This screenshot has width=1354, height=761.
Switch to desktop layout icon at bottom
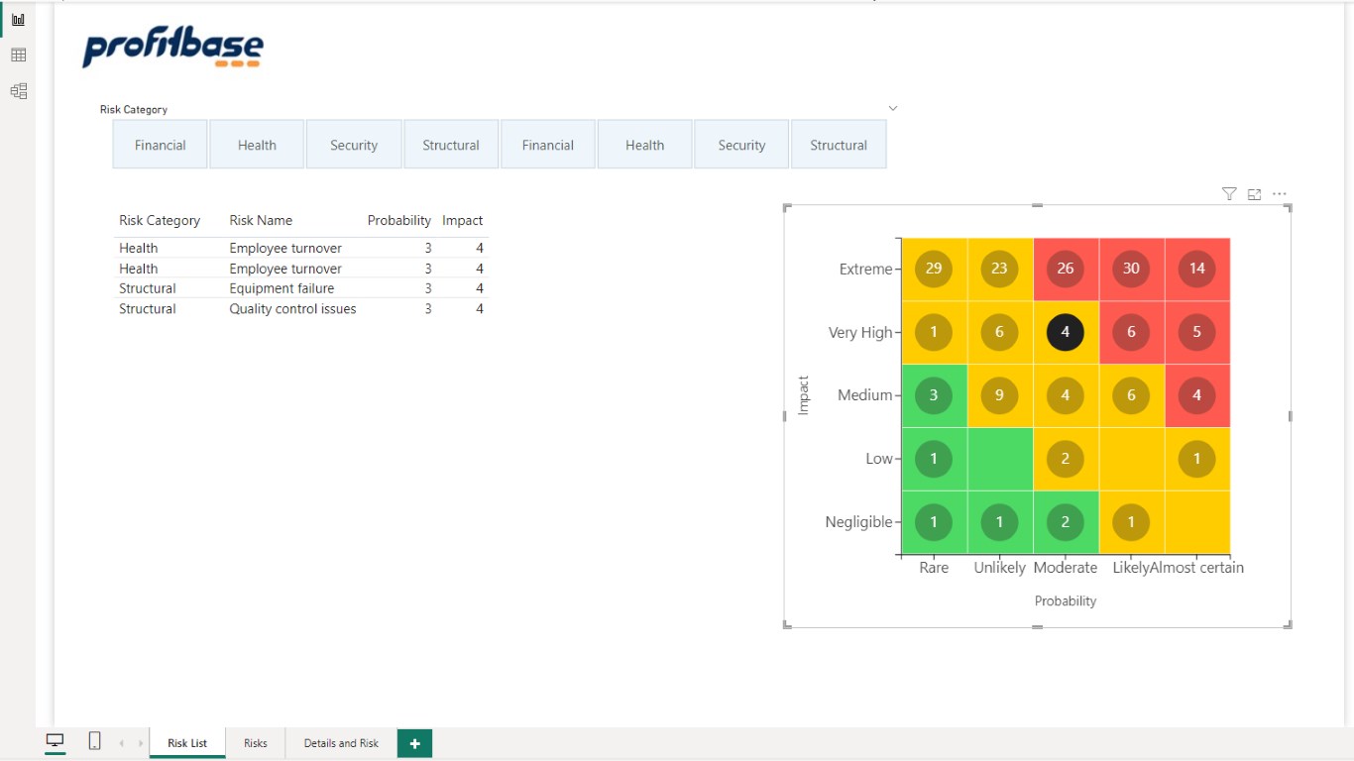56,741
